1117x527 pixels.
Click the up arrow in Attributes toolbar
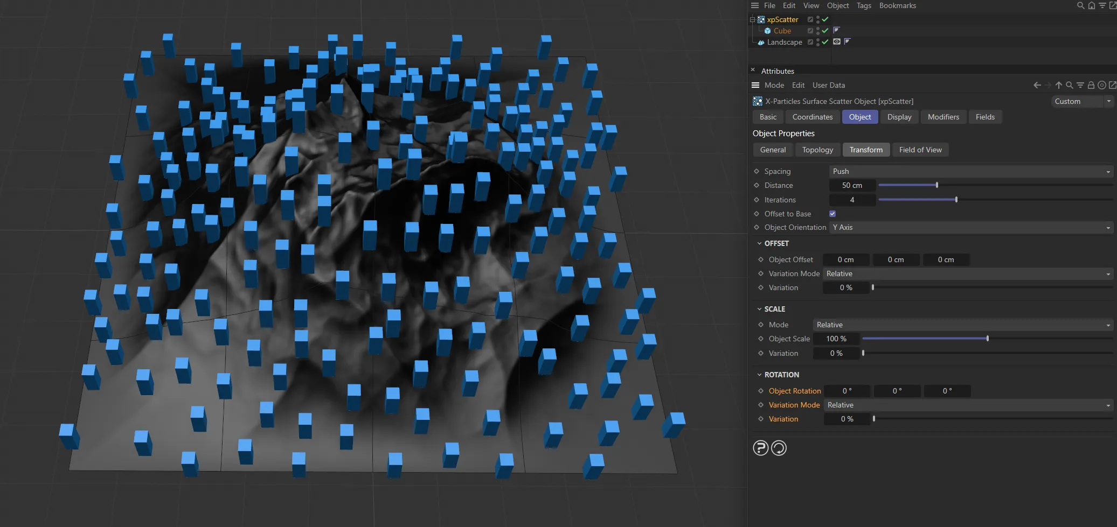1058,85
